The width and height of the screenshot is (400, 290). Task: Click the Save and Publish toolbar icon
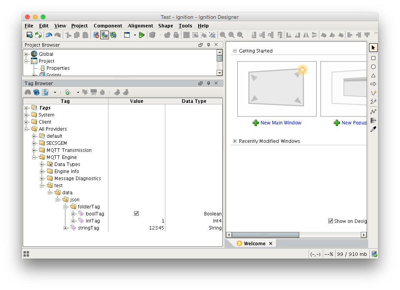pos(30,35)
